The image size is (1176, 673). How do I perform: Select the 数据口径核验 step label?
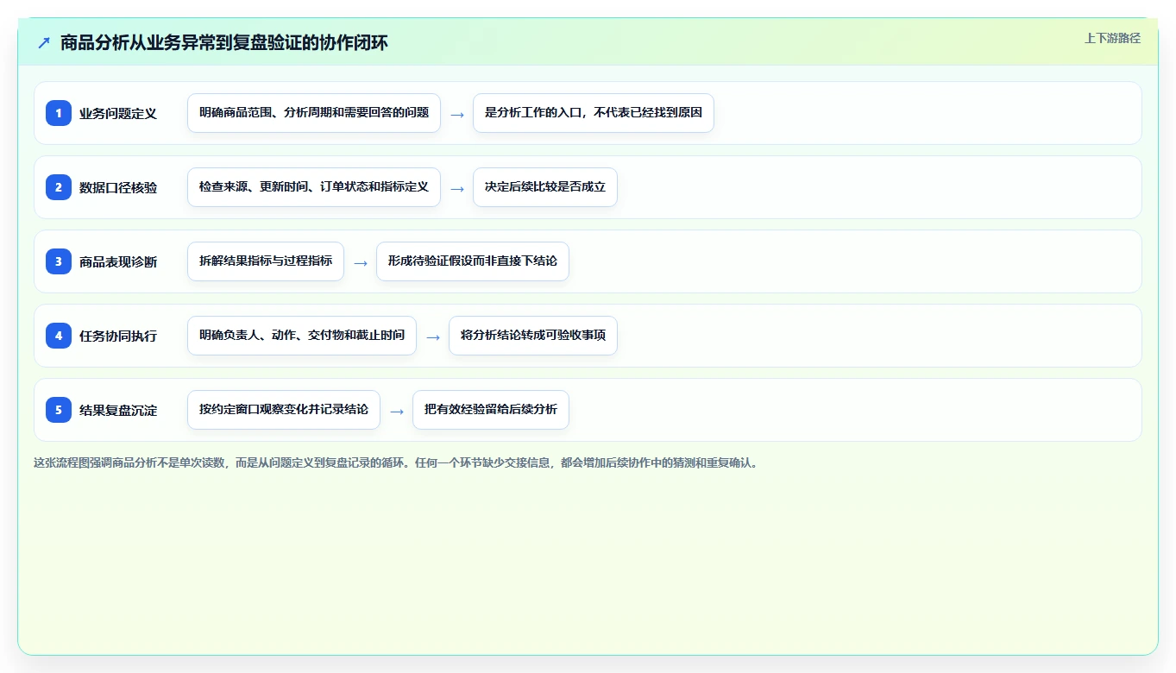coord(118,187)
